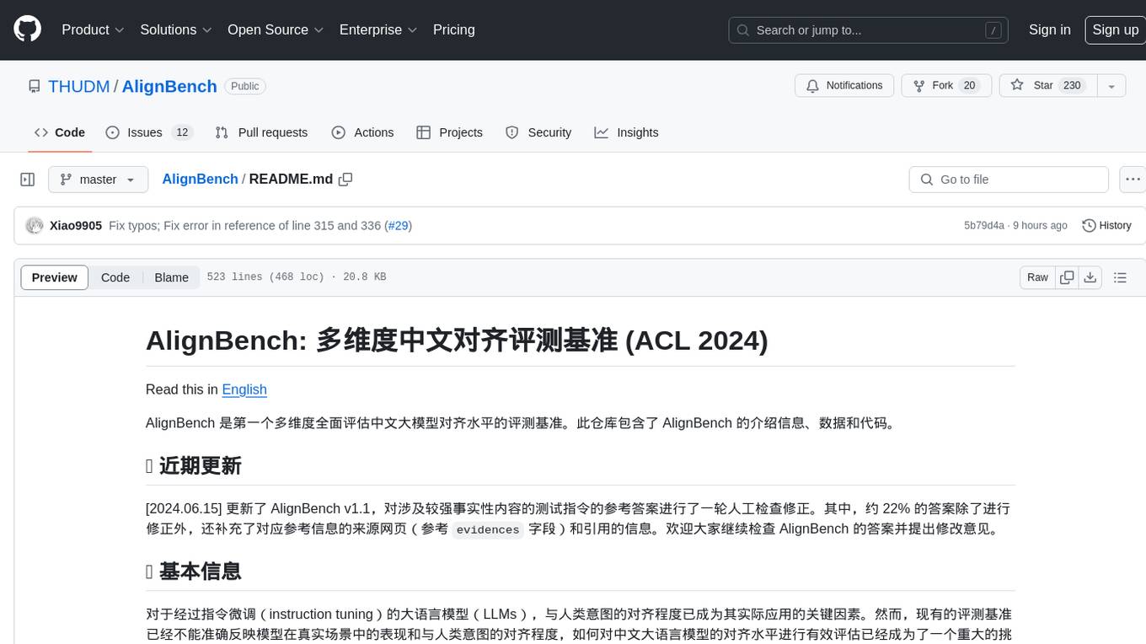Expand the Enterprise menu
The width and height of the screenshot is (1146, 644).
click(378, 30)
